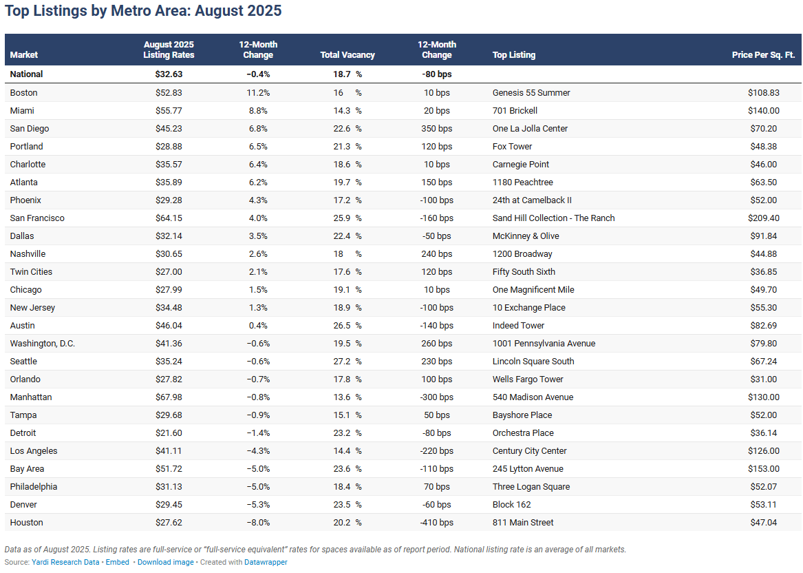Viewport: 803px width, 573px height.
Task: Click the San Francisco market name
Action: coord(37,218)
